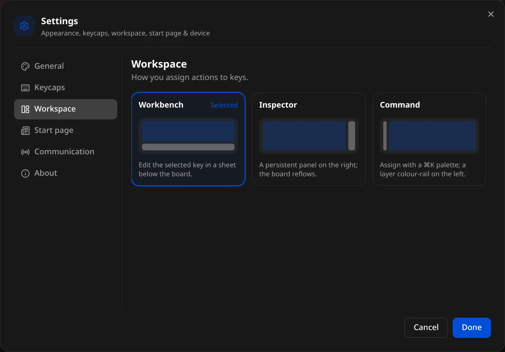Confirm settings with the Done button

pyautogui.click(x=472, y=328)
